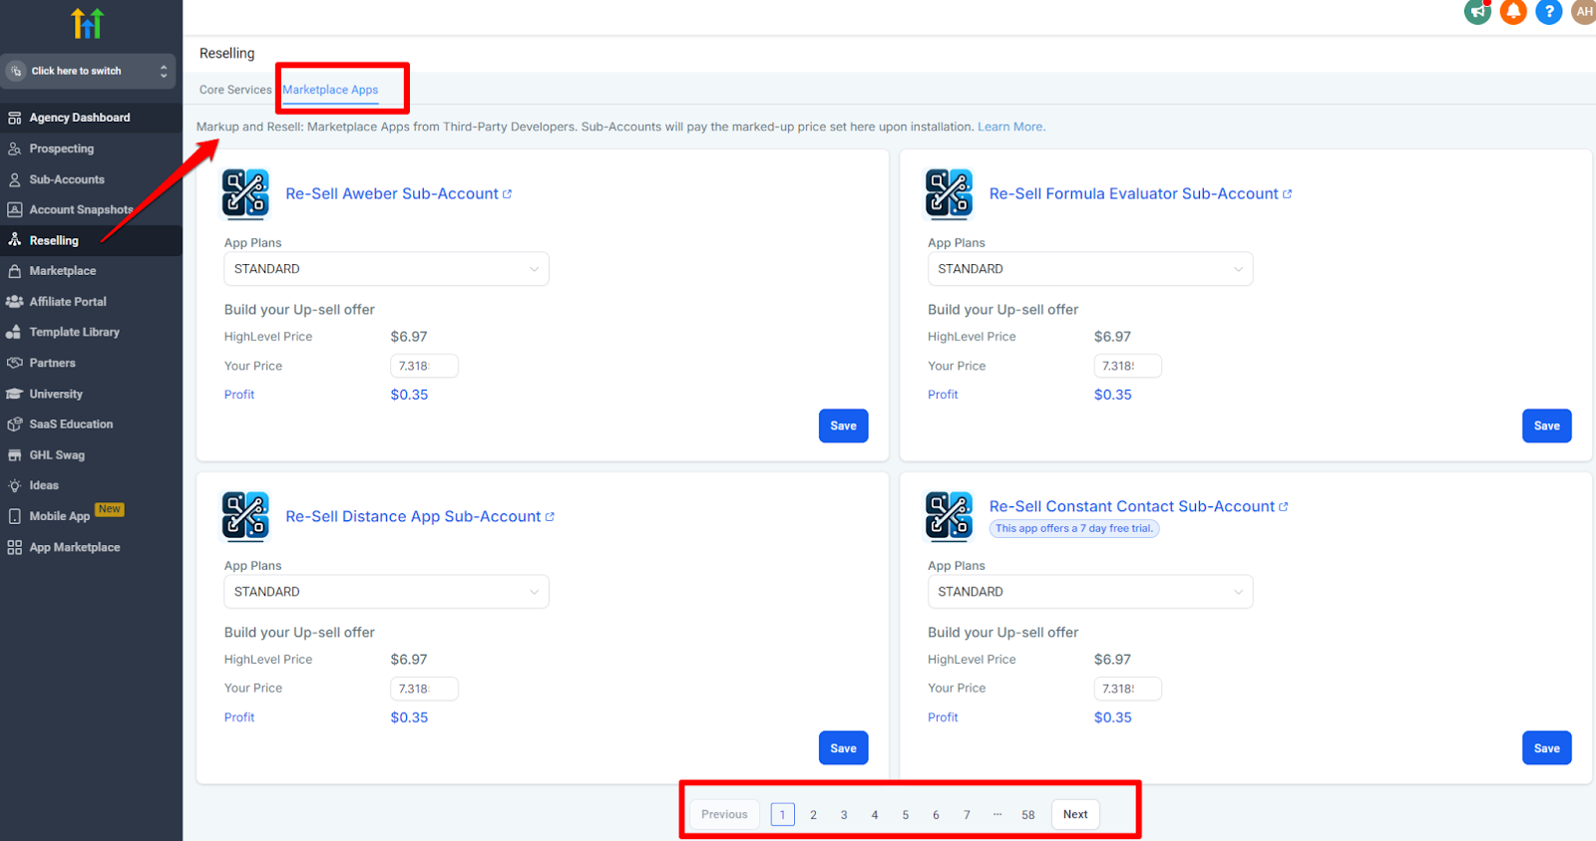This screenshot has width=1596, height=841.
Task: Open the 'Click here to switch' account selector
Action: click(88, 71)
